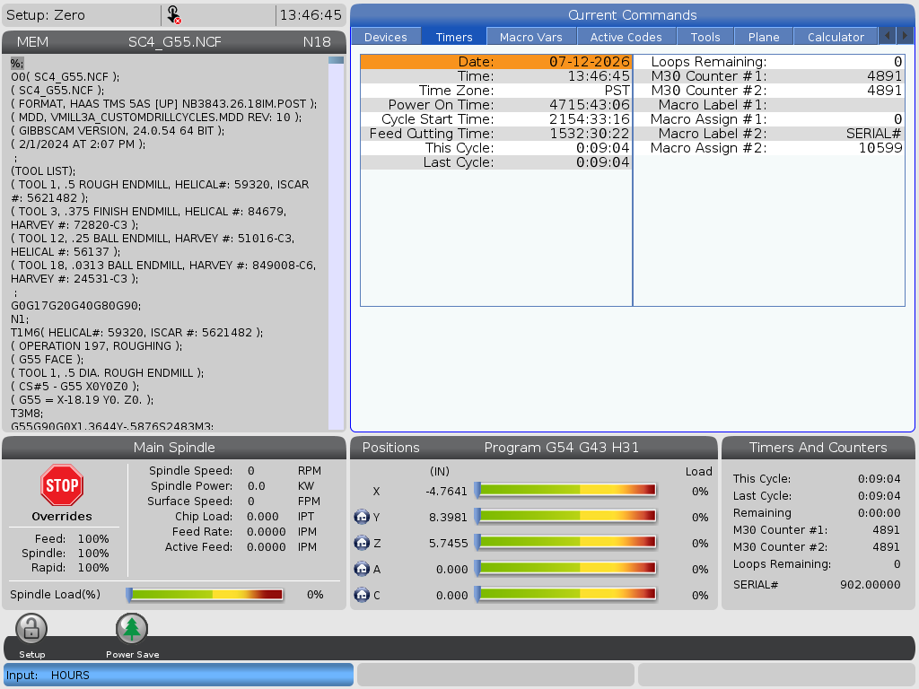Click the X position value -4.7641
The height and width of the screenshot is (689, 919).
[x=446, y=491]
